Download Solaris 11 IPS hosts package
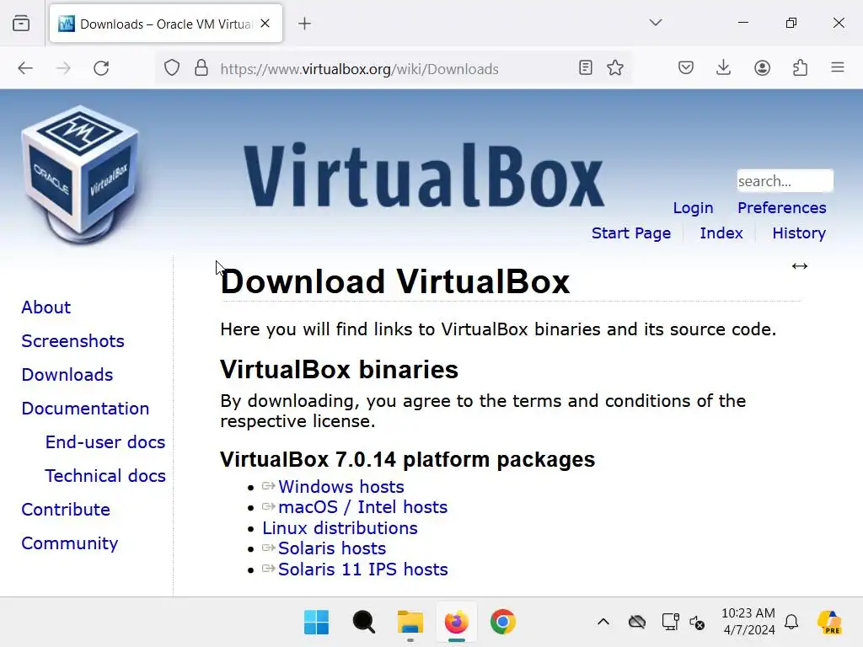863x647 pixels. (x=362, y=569)
